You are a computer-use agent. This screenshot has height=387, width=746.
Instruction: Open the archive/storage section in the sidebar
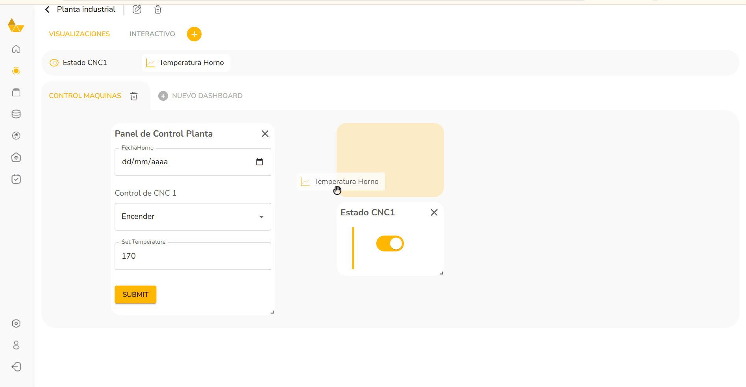pyautogui.click(x=16, y=92)
